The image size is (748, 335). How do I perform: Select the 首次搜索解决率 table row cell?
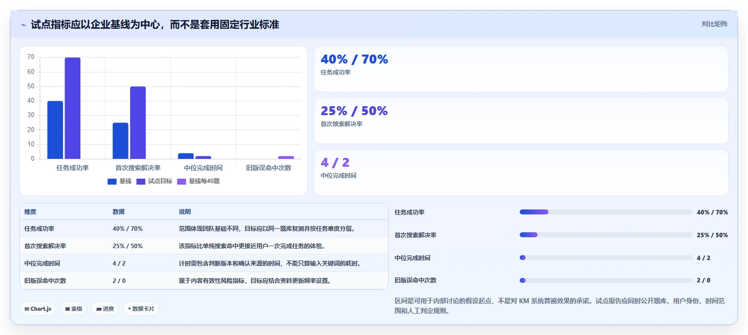tap(45, 246)
